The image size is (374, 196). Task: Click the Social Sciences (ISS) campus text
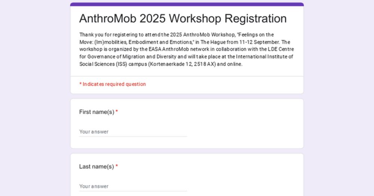click(x=113, y=64)
